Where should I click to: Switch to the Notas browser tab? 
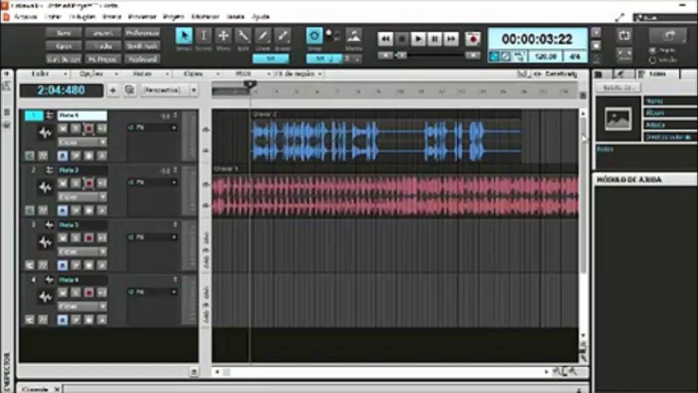[x=658, y=74]
